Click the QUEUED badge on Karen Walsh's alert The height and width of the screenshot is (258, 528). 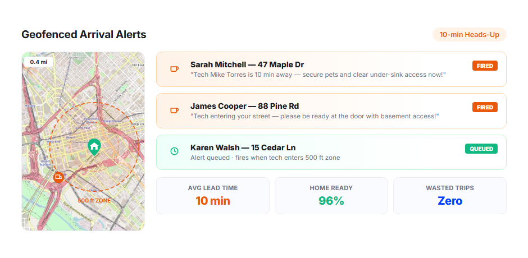click(481, 148)
